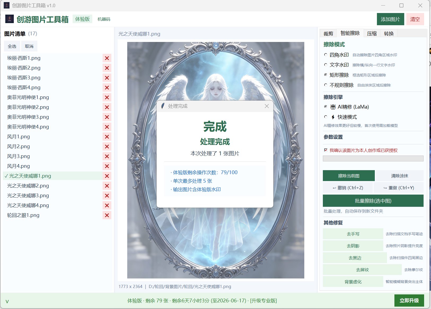The width and height of the screenshot is (431, 309).
Task: Remove 风月3.png with its red X
Action: 107,156
